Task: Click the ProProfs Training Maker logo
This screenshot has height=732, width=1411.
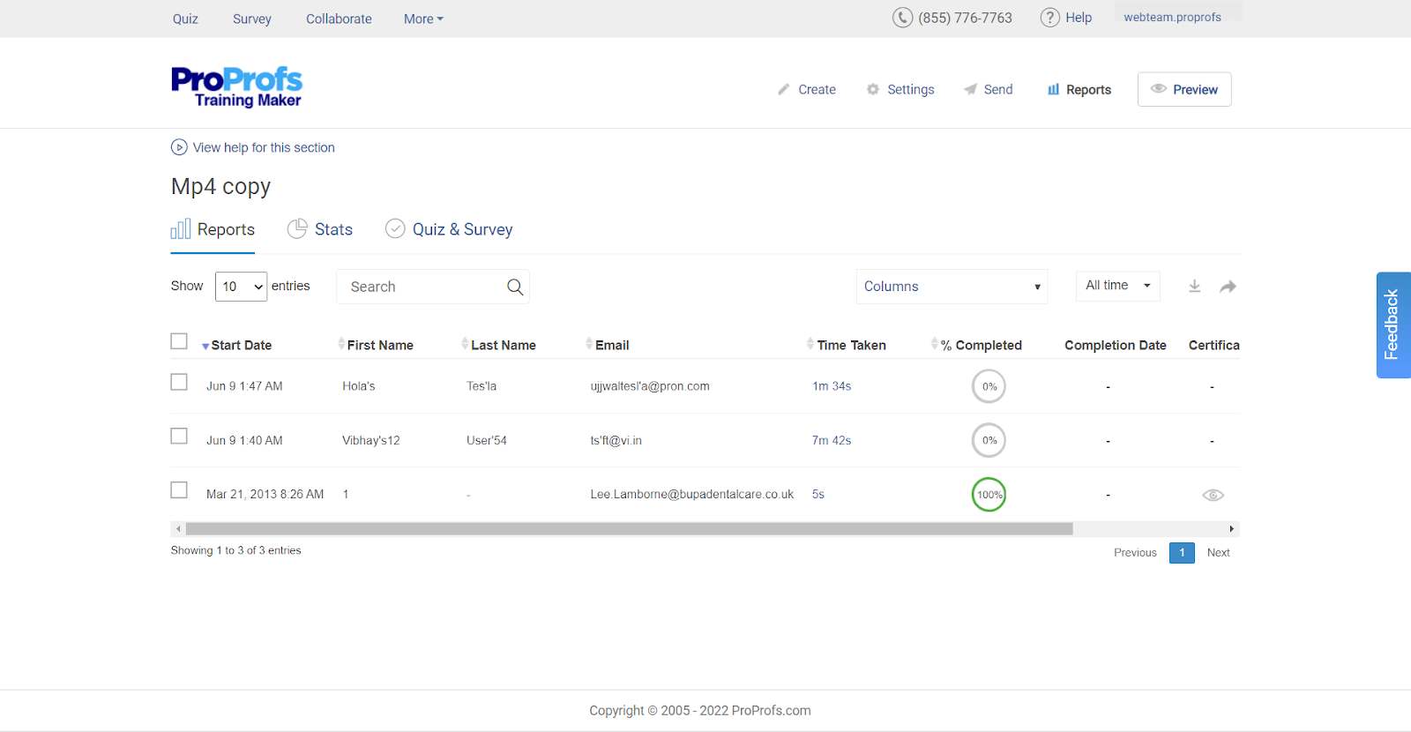Action: [236, 87]
